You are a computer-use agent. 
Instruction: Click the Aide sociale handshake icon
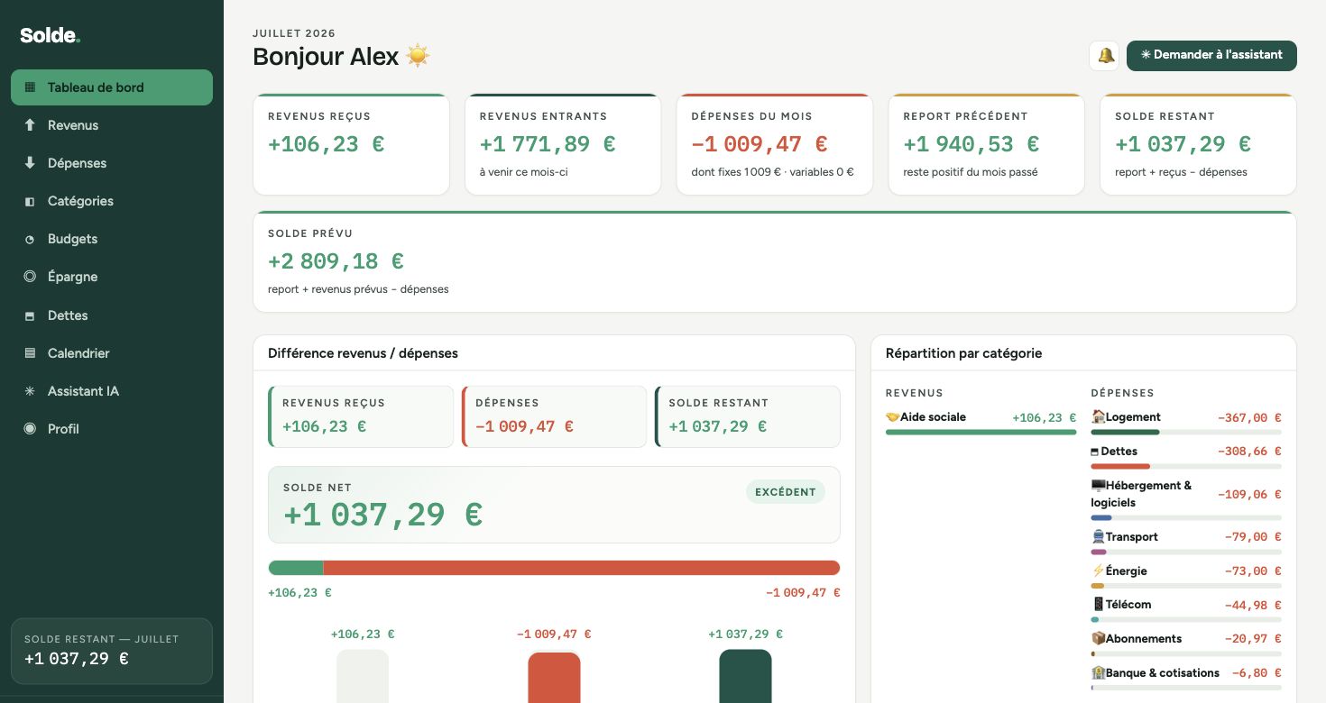[x=893, y=417]
